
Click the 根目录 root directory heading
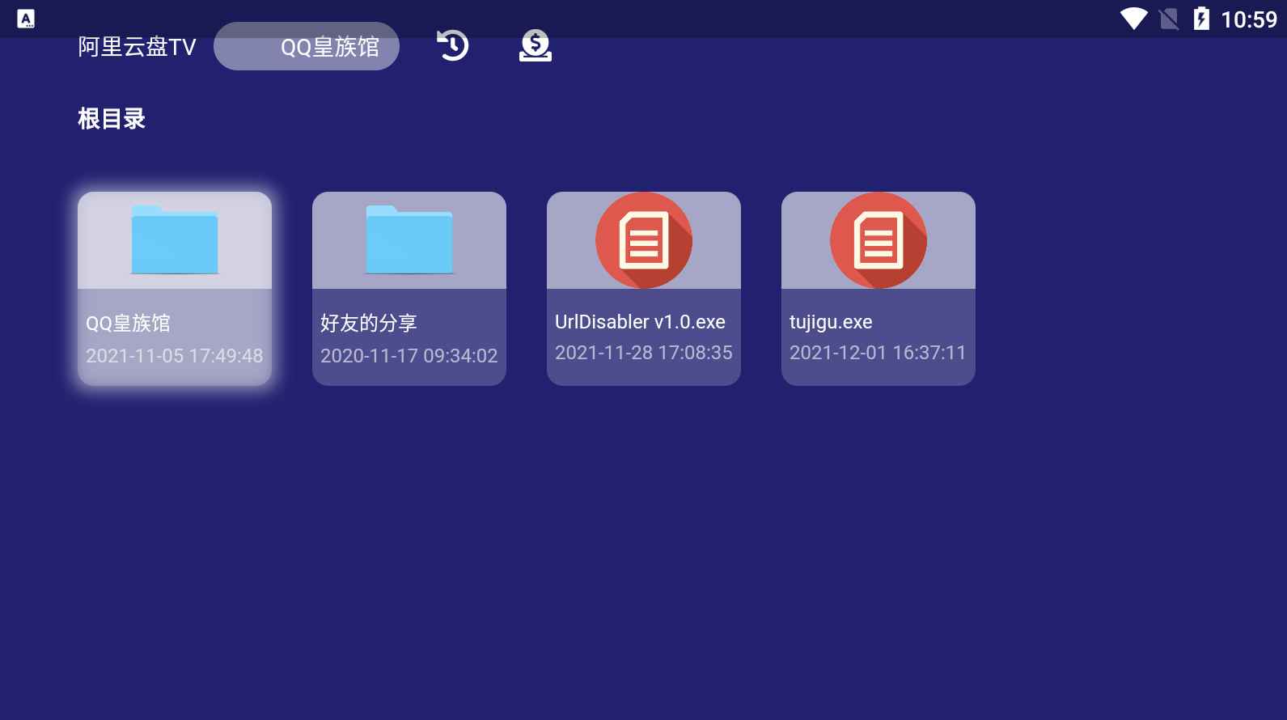click(112, 119)
